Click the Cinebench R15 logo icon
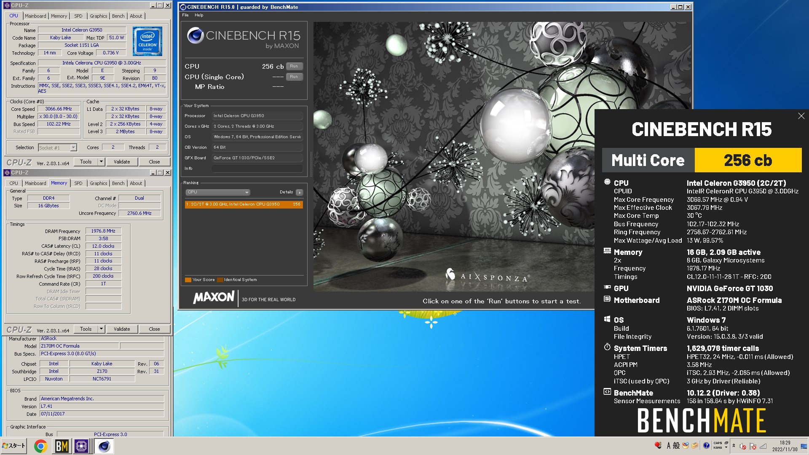Image resolution: width=809 pixels, height=455 pixels. click(196, 35)
